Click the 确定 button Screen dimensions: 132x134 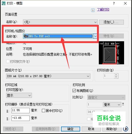point(70,129)
